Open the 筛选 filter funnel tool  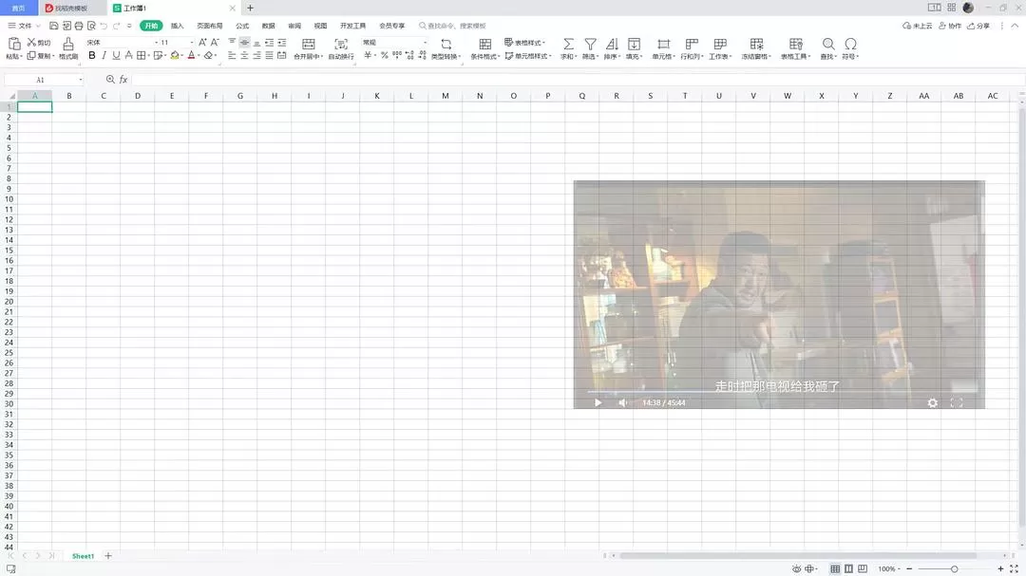point(590,44)
